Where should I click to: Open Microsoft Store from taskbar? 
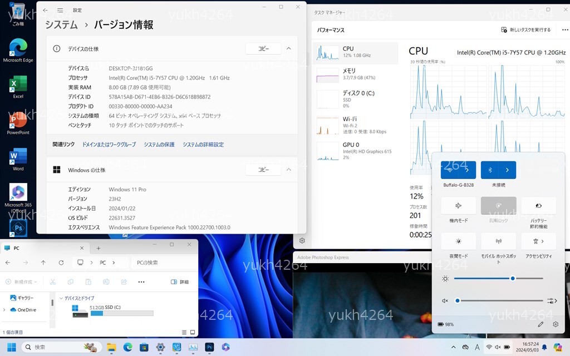(144, 347)
